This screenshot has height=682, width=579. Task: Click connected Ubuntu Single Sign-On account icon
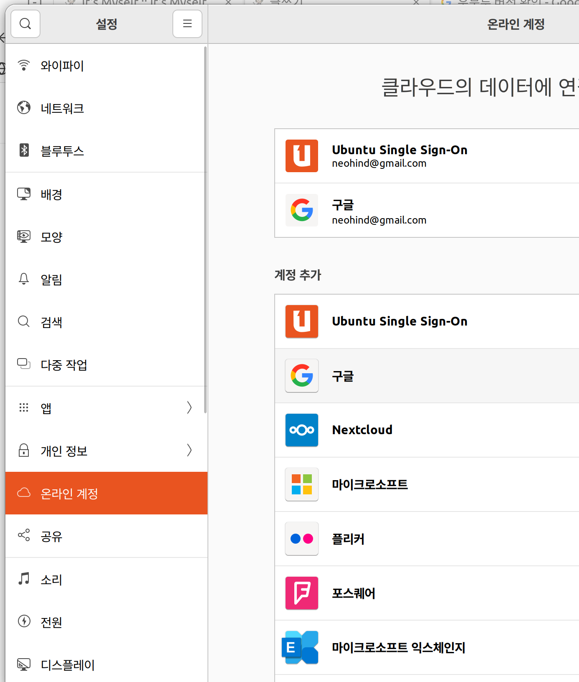point(302,156)
